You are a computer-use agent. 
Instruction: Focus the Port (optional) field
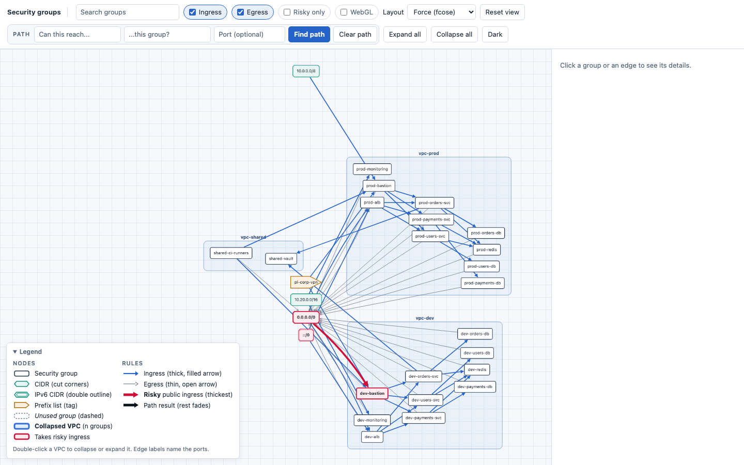point(250,35)
